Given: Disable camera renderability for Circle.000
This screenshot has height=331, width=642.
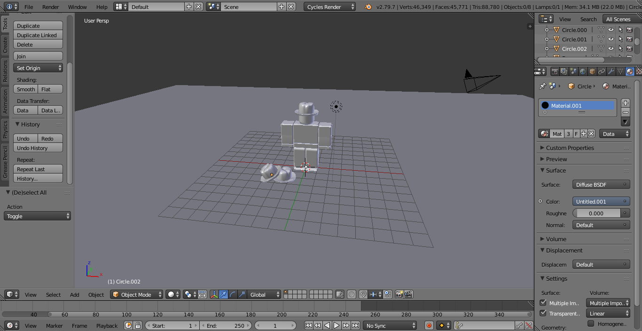Looking at the screenshot, I should (x=630, y=30).
